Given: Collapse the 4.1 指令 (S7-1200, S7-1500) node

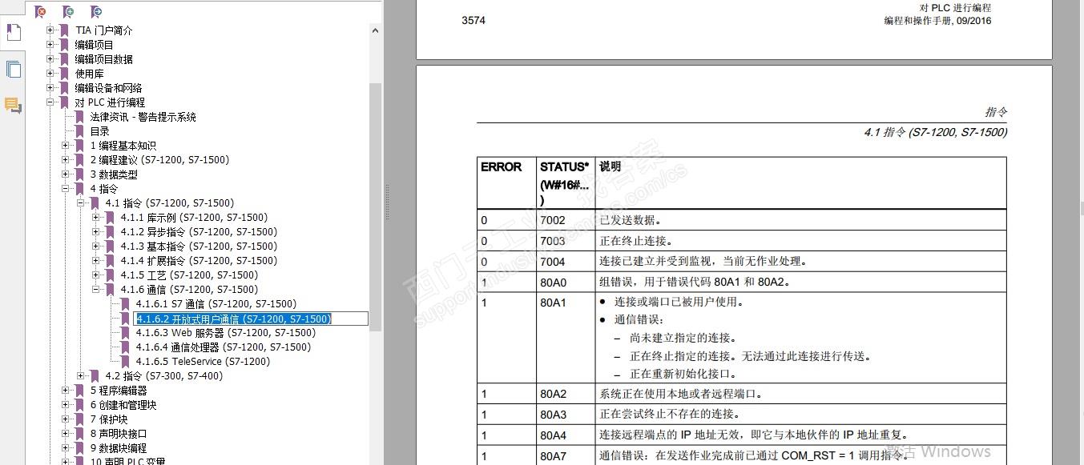Looking at the screenshot, I should 81,203.
